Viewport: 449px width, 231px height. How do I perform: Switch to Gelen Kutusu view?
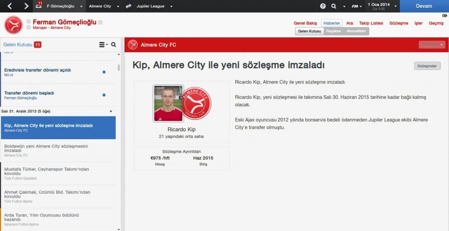(309, 31)
